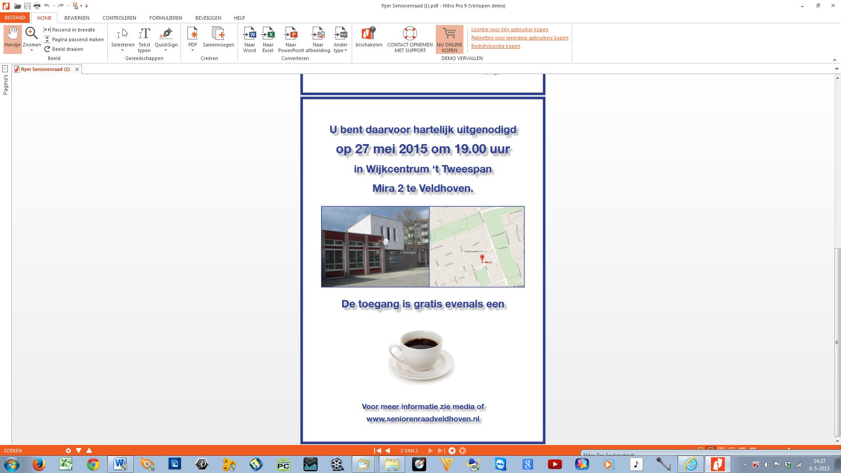Screen dimensions: 841x473
Task: Open Firefox from the taskbar
Action: click(39, 464)
